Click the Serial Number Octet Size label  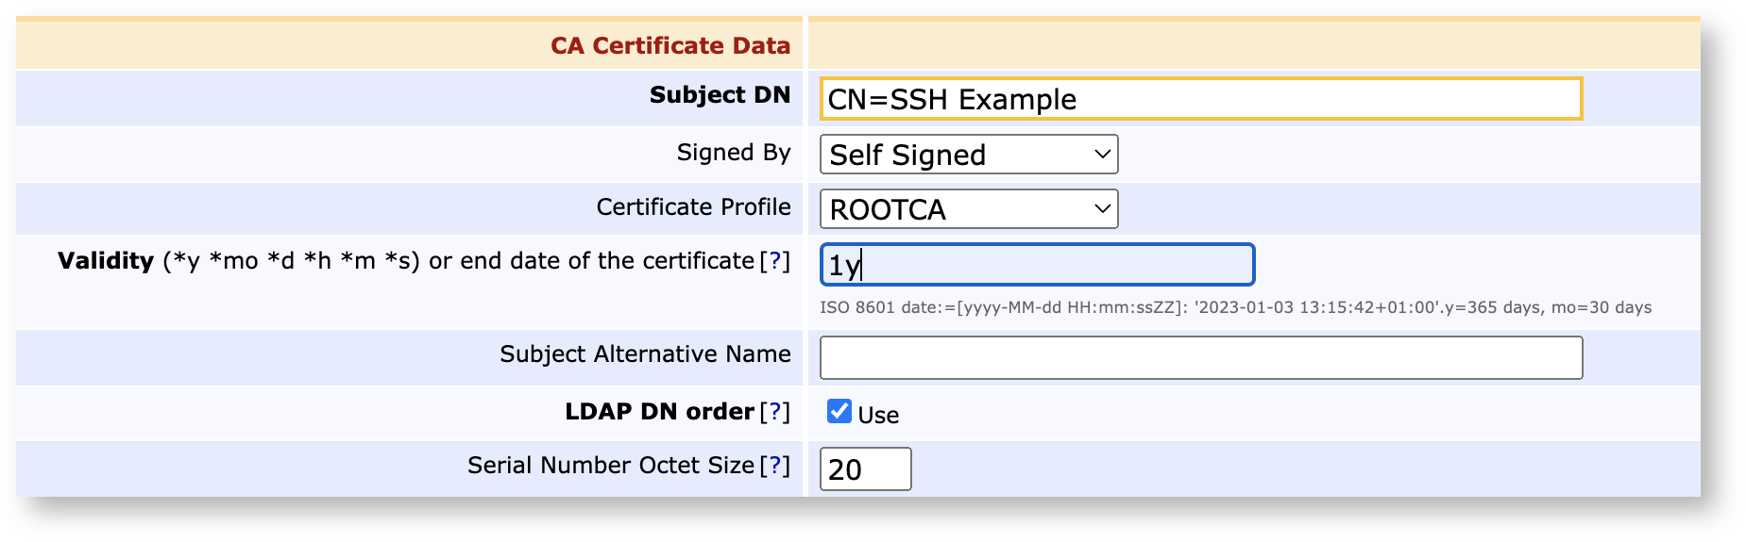click(611, 466)
